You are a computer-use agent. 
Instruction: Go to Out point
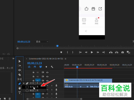(103, 52)
